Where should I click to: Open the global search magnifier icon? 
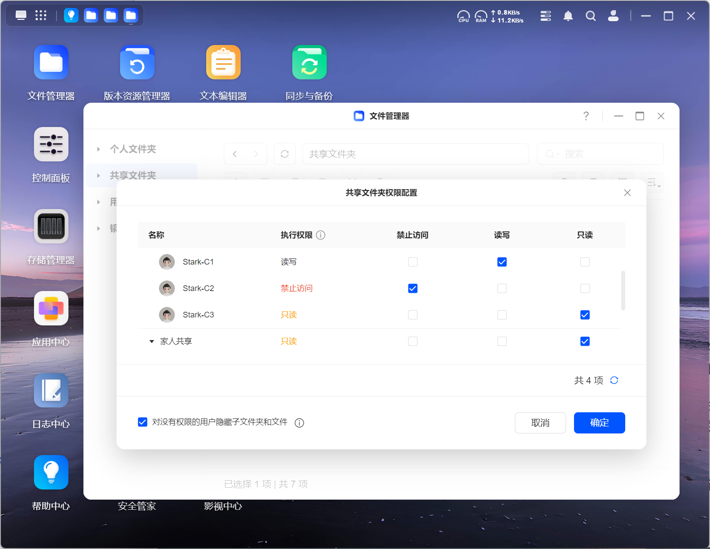591,16
